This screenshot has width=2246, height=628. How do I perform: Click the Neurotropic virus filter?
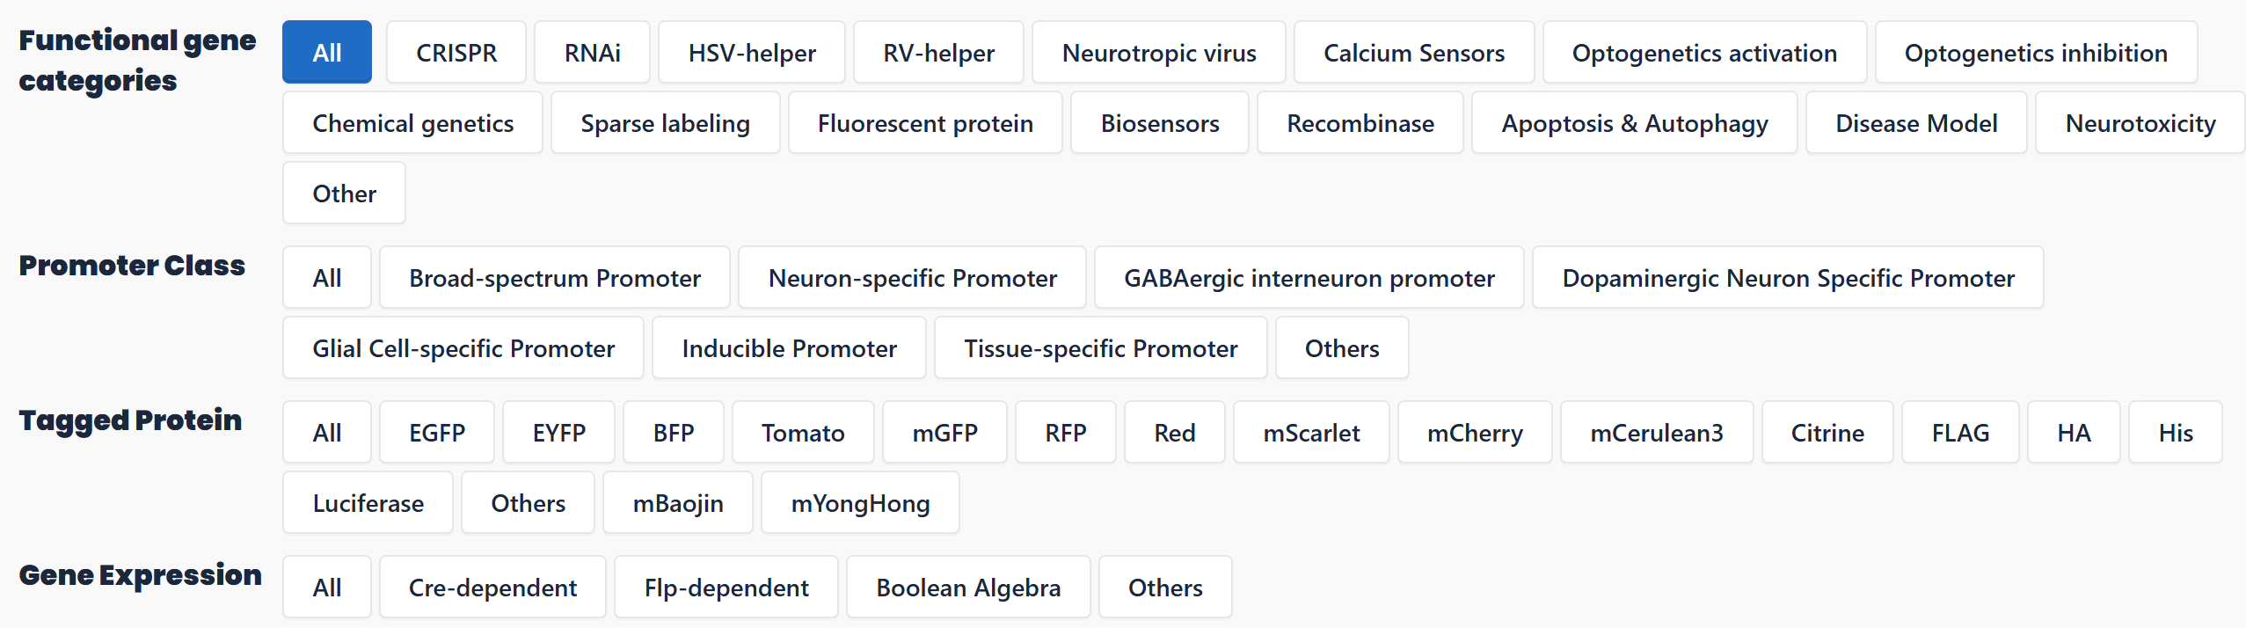tap(1158, 53)
